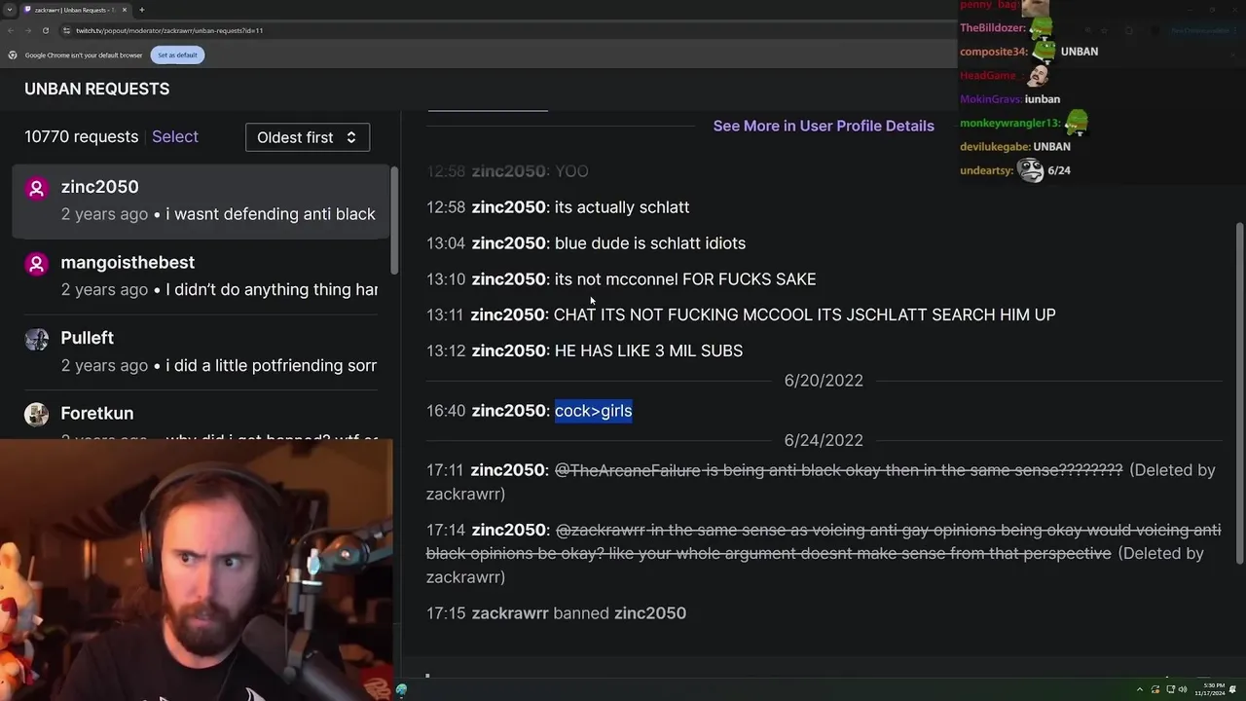Open the Foretkun unban request
Screen dimensions: 1246x701
[x=201, y=419]
